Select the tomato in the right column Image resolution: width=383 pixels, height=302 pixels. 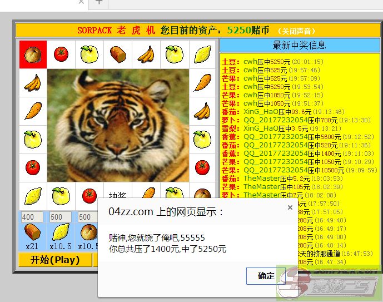202,167
